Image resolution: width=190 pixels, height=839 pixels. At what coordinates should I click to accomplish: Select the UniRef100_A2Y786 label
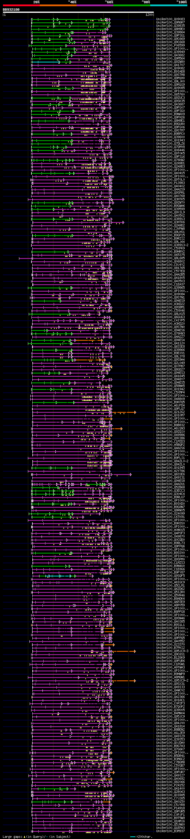(170, 471)
